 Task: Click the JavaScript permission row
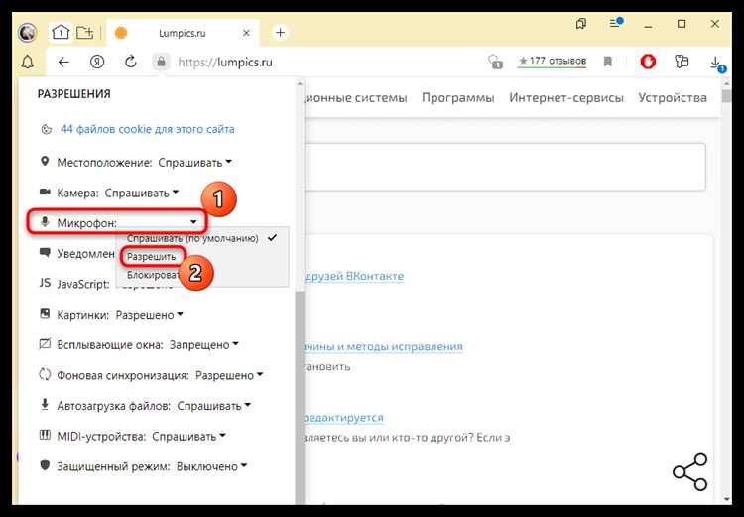pyautogui.click(x=104, y=284)
